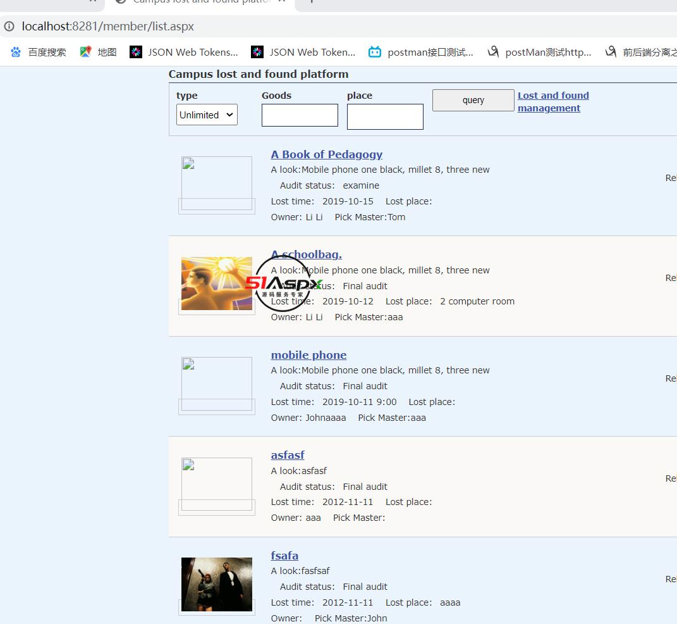Image resolution: width=677 pixels, height=624 pixels.
Task: Open the fsafa item link
Action: click(284, 556)
